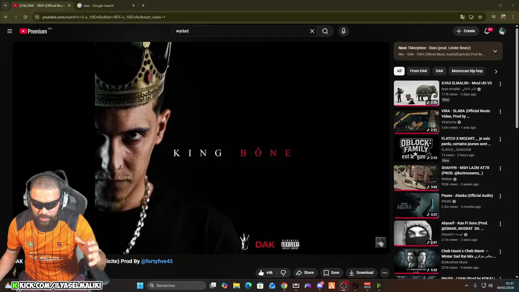Viewport: 519px width, 292px height.
Task: Download the video
Action: (x=361, y=273)
